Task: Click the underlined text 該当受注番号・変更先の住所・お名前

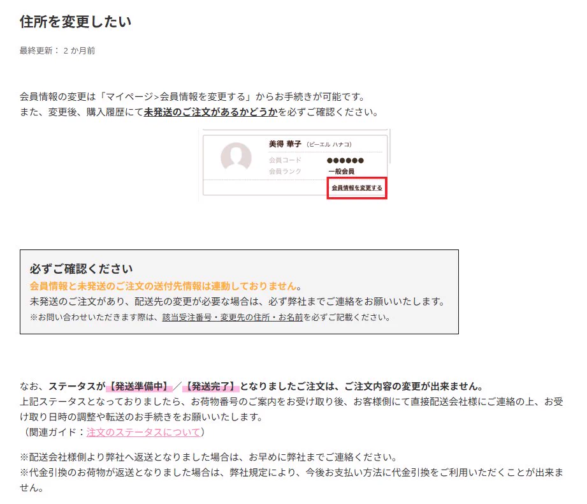Action: [x=233, y=317]
